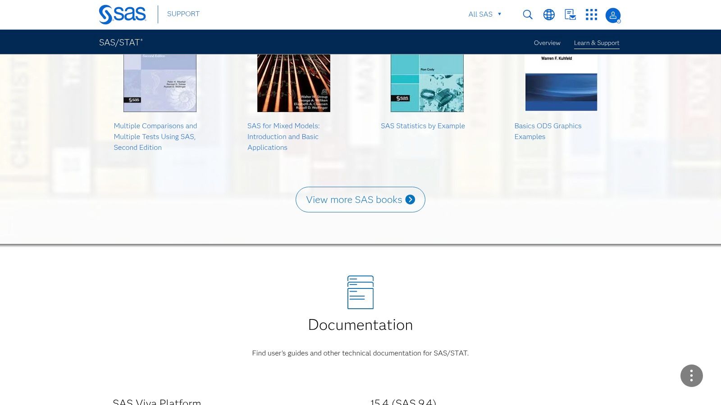Click the Documentation heading

pos(360,325)
